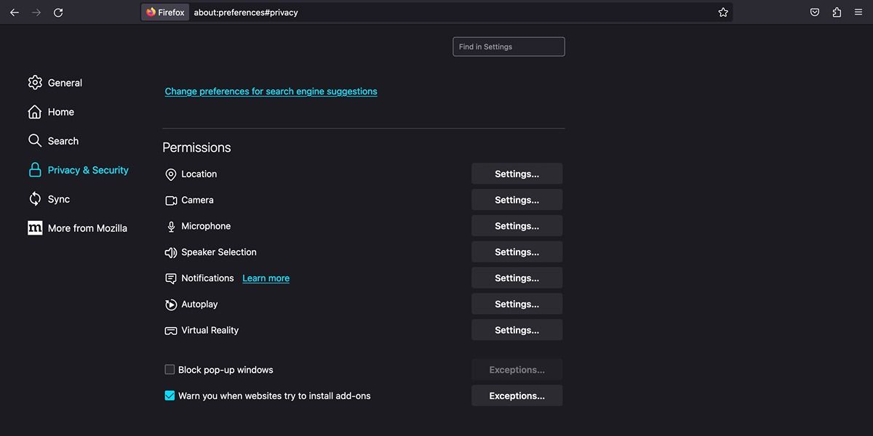Click the Microphone icon in Permissions
This screenshot has width=873, height=436.
pos(170,226)
